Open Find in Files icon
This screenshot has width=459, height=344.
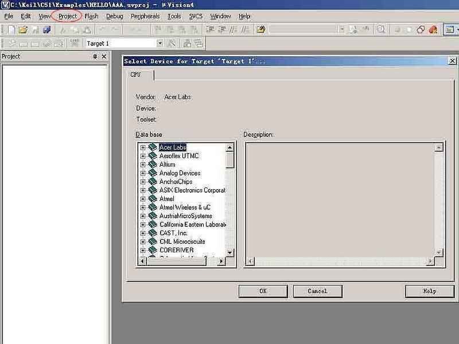pyautogui.click(x=260, y=29)
